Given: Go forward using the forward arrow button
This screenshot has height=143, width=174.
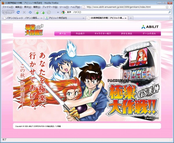Looking at the screenshot, I should tap(10, 12).
